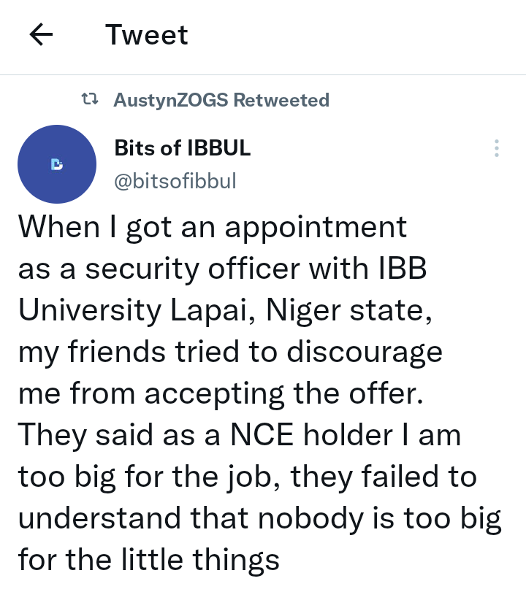Click the final line "for the little things"
Image resolution: width=526 pixels, height=592 pixels.
click(148, 560)
